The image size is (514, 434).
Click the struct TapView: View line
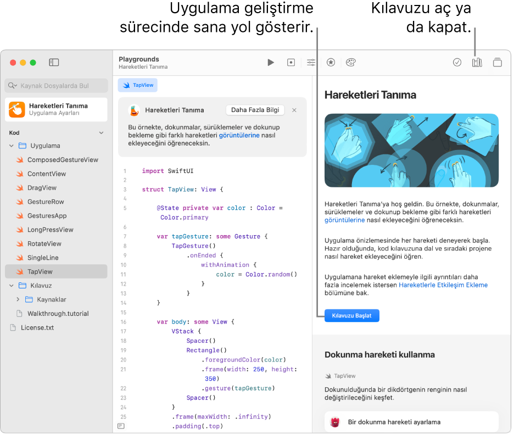(x=182, y=190)
